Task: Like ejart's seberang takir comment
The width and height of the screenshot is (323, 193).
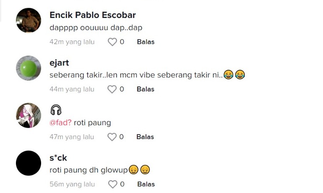Action: click(x=112, y=89)
